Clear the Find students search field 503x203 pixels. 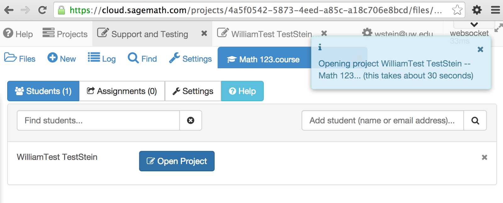191,120
